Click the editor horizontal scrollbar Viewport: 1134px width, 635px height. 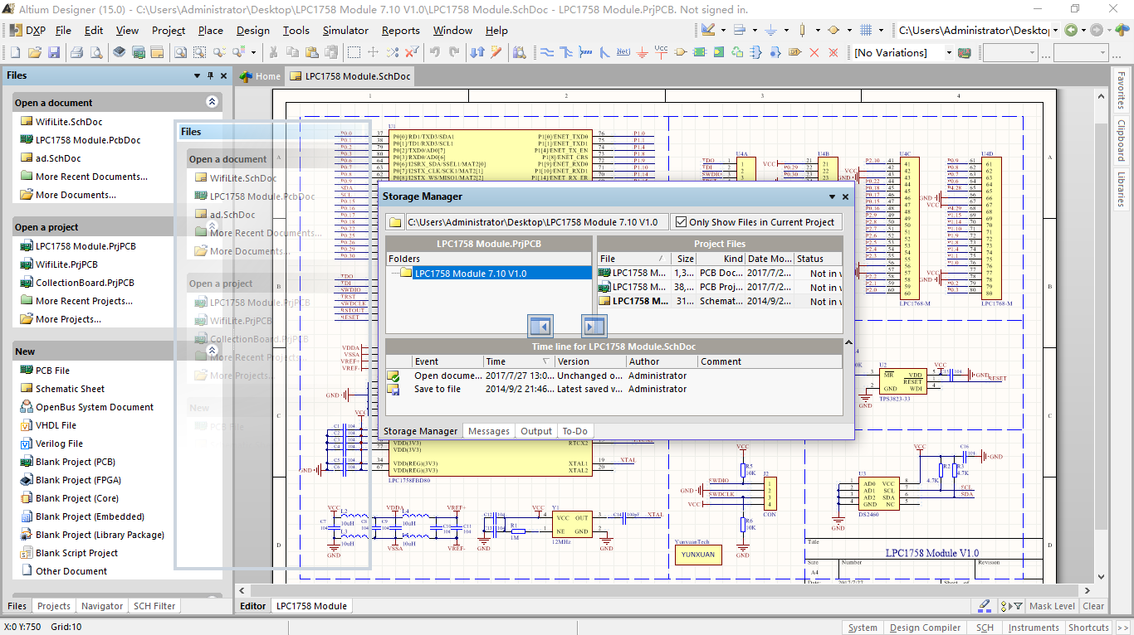664,590
